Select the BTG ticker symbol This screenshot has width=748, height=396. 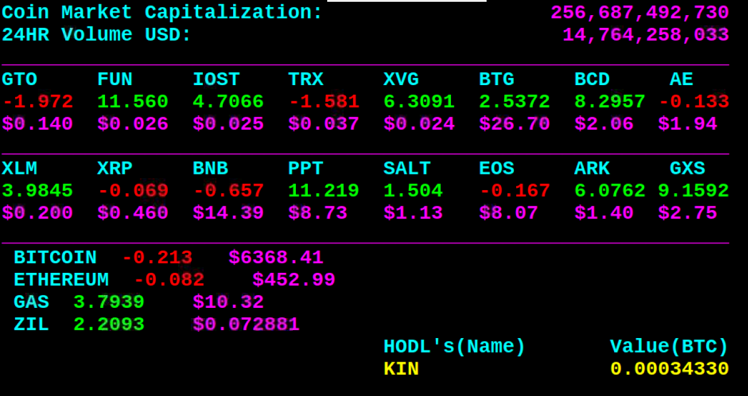(x=496, y=78)
